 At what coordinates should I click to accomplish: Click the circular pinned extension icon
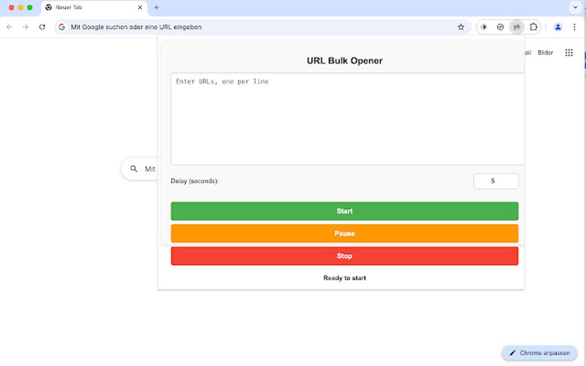(x=500, y=26)
